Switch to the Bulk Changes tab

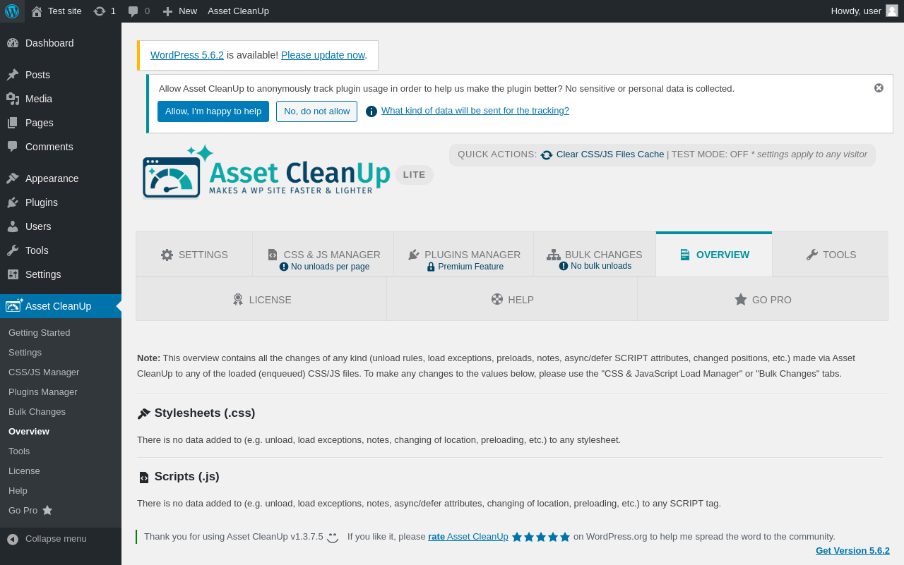point(595,255)
